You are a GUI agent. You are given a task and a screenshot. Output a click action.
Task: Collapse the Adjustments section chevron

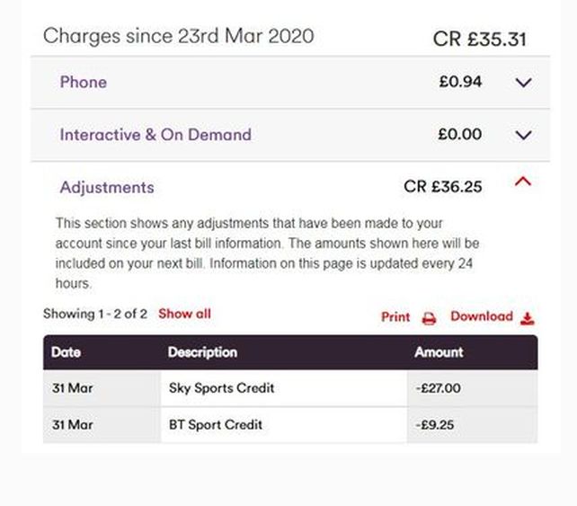pos(523,181)
